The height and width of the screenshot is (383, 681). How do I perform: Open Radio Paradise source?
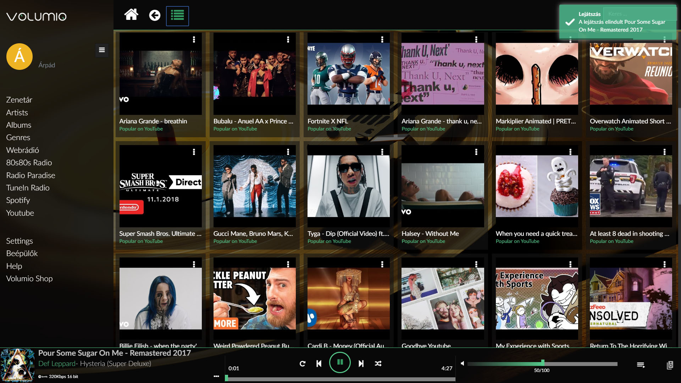(31, 175)
